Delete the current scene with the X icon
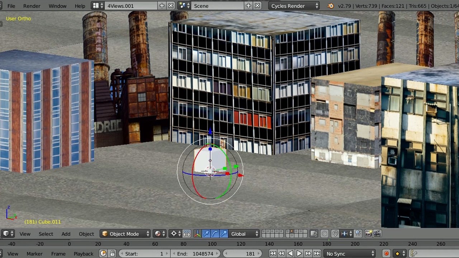 pos(257,6)
